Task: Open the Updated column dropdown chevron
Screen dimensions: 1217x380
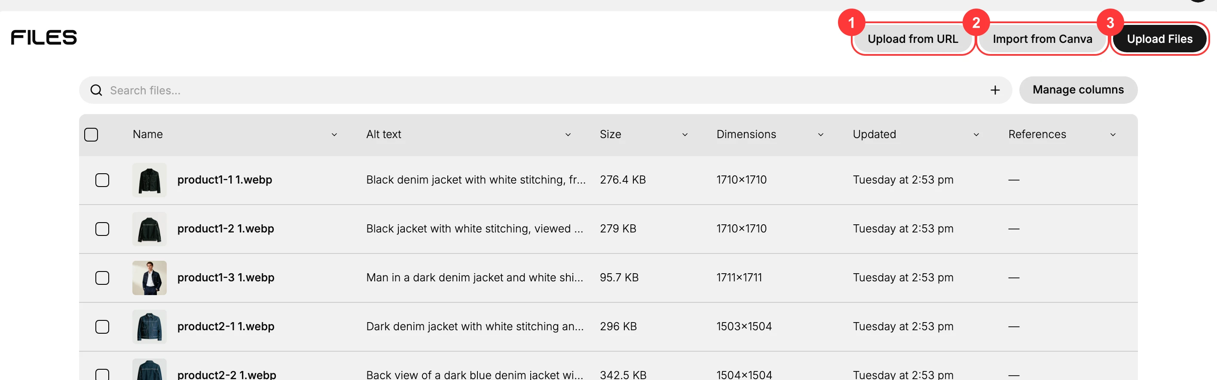Action: [976, 135]
